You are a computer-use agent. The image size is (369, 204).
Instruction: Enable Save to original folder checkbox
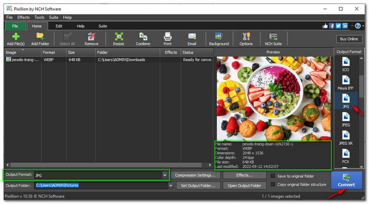point(274,176)
